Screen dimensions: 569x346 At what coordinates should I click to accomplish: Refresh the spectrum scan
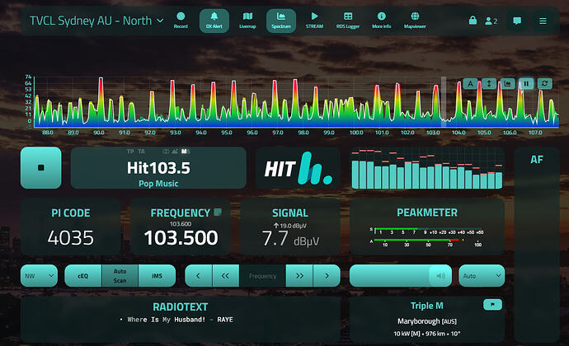click(x=545, y=84)
